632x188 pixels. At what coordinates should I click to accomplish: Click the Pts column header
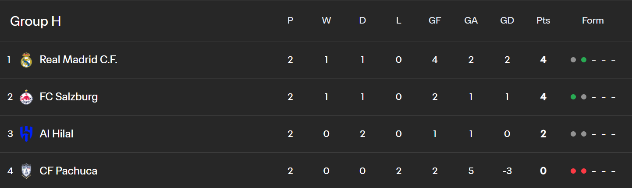[x=543, y=21]
